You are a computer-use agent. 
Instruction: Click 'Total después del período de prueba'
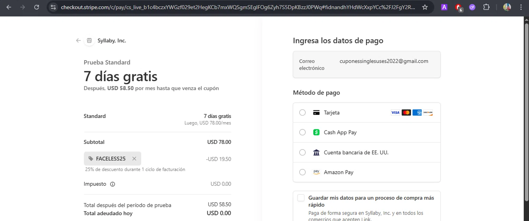[x=127, y=205]
